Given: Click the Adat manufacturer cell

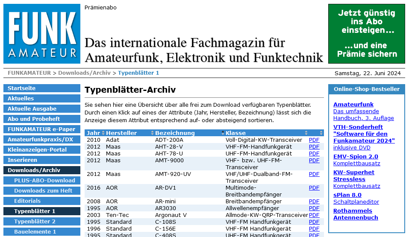Looking at the screenshot, I should (112, 140).
